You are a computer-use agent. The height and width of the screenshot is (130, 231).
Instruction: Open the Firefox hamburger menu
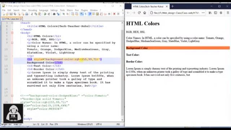pyautogui.click(x=228, y=13)
